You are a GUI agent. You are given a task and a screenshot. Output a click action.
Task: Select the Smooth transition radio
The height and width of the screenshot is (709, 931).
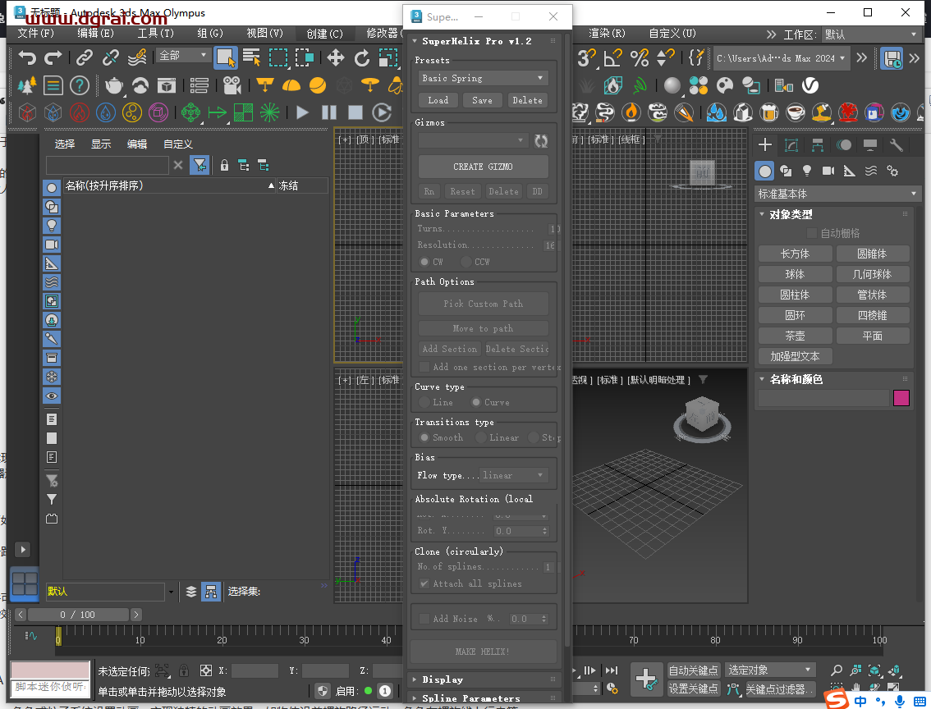point(424,437)
